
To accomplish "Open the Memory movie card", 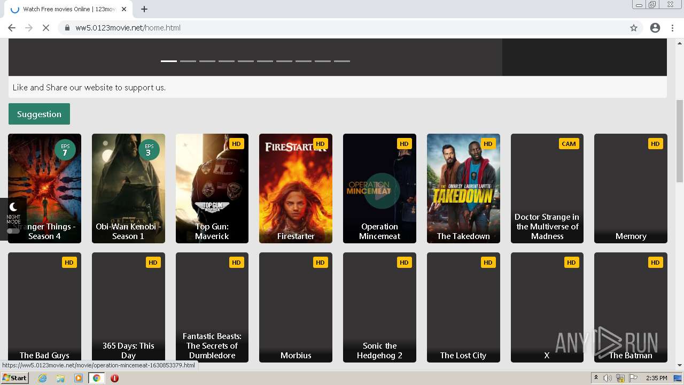I will [631, 188].
